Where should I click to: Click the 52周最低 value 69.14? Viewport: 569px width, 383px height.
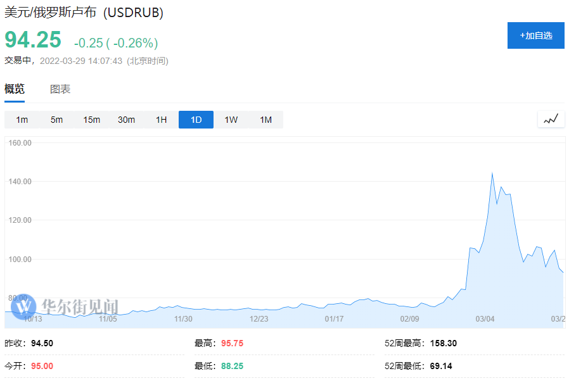point(441,366)
